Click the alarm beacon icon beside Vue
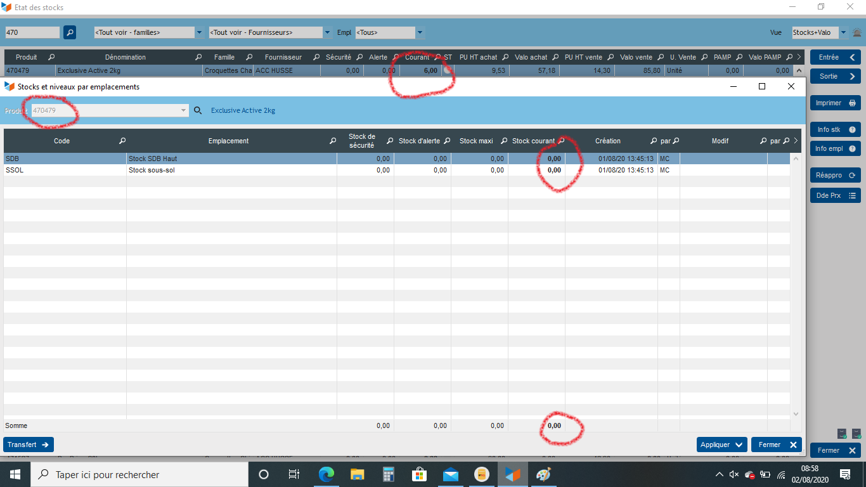The image size is (866, 487). pyautogui.click(x=856, y=32)
